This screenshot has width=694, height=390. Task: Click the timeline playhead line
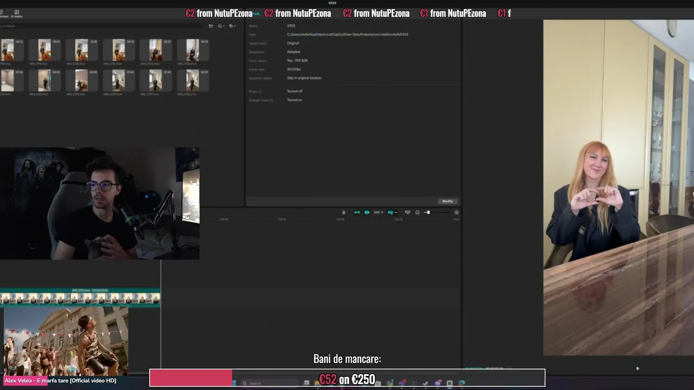pos(160,314)
